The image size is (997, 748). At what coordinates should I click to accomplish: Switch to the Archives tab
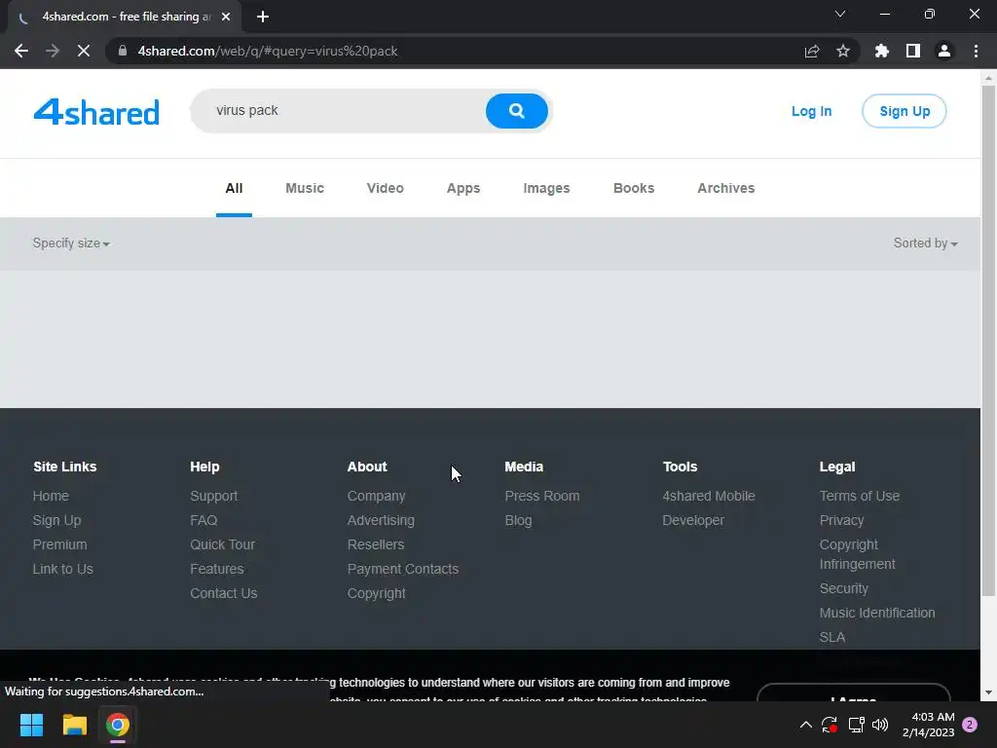coord(725,188)
